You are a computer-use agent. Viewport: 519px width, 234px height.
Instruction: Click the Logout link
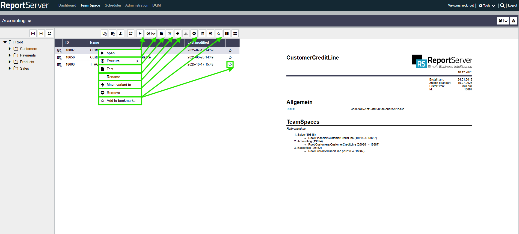pyautogui.click(x=512, y=5)
